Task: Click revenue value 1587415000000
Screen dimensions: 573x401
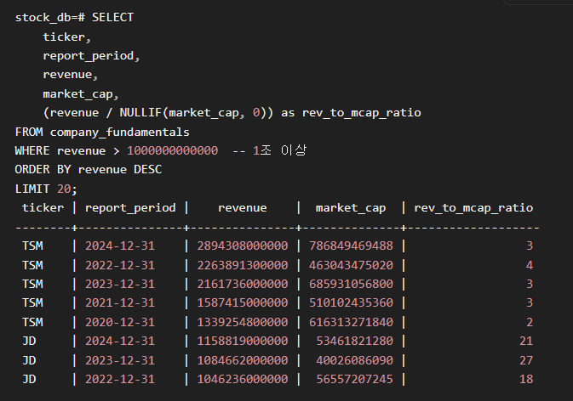Action: click(x=243, y=303)
